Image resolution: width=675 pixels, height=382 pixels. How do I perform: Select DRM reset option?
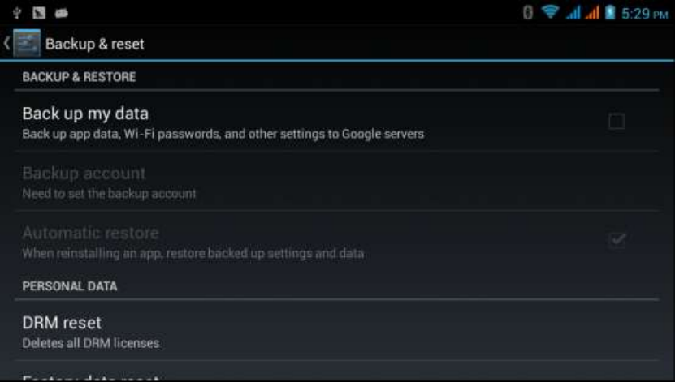click(x=336, y=331)
